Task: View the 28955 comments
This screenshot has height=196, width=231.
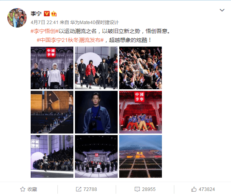Action: click(x=145, y=189)
